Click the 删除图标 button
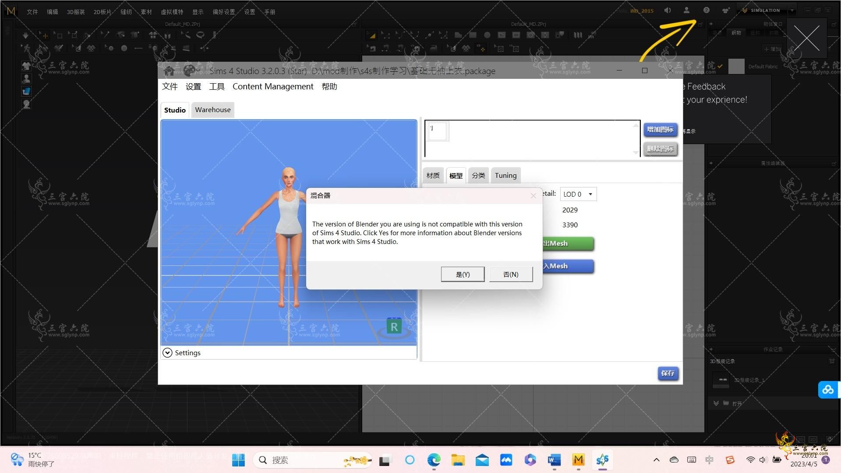The image size is (841, 473). coord(661,148)
